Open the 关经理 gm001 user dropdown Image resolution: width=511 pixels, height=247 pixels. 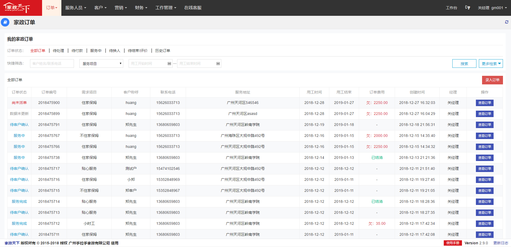492,8
